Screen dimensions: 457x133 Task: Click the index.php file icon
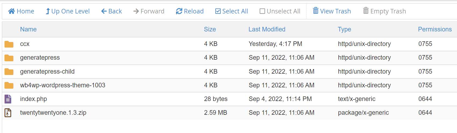click(x=8, y=99)
